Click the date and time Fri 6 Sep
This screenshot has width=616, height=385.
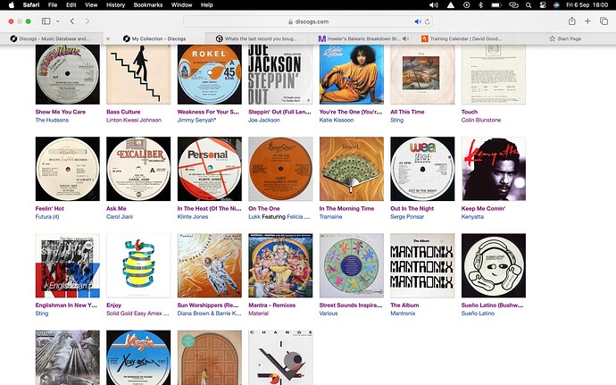click(x=587, y=5)
